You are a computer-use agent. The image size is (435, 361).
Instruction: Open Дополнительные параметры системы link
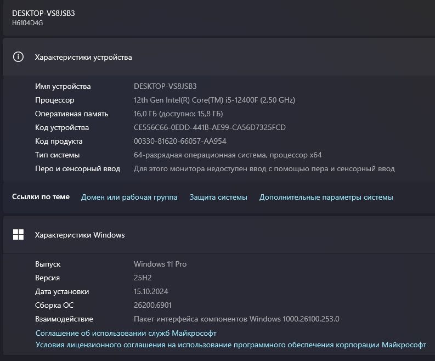[x=326, y=197]
